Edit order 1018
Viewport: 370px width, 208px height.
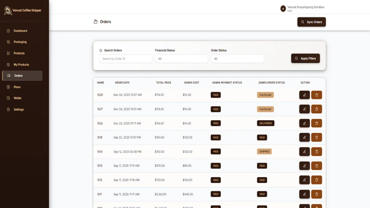click(x=304, y=137)
